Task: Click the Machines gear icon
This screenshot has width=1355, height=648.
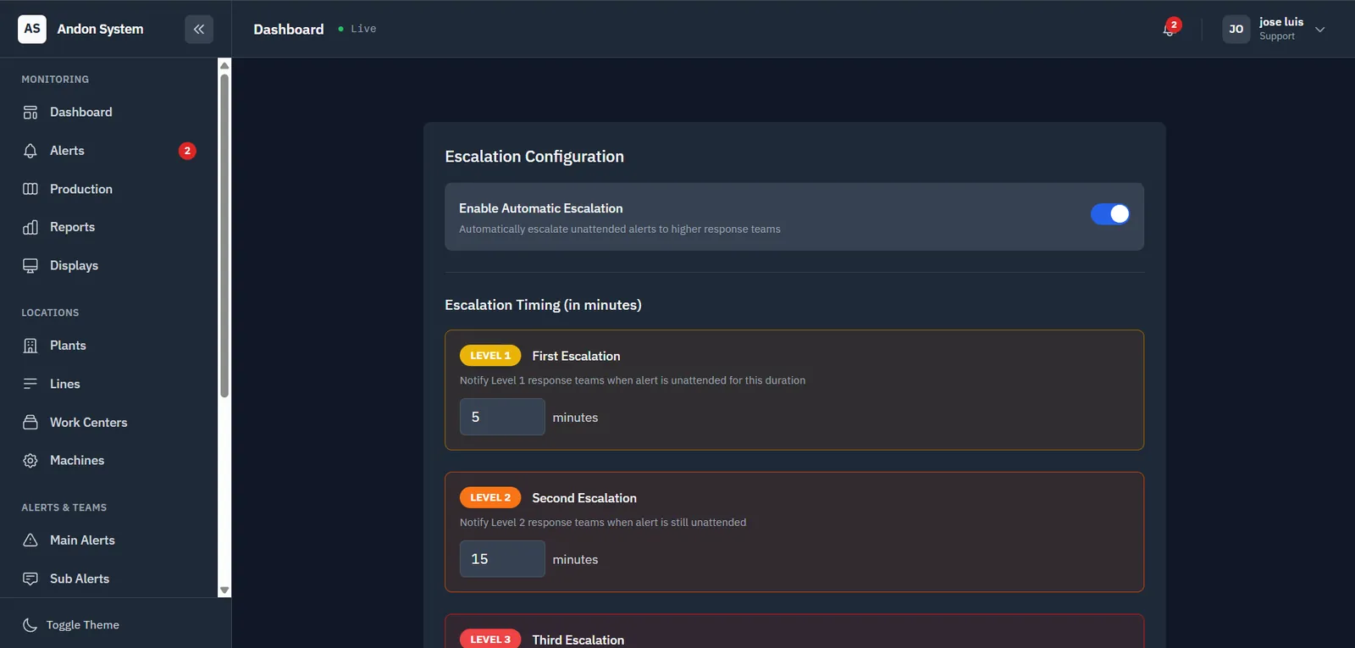Action: pyautogui.click(x=30, y=460)
